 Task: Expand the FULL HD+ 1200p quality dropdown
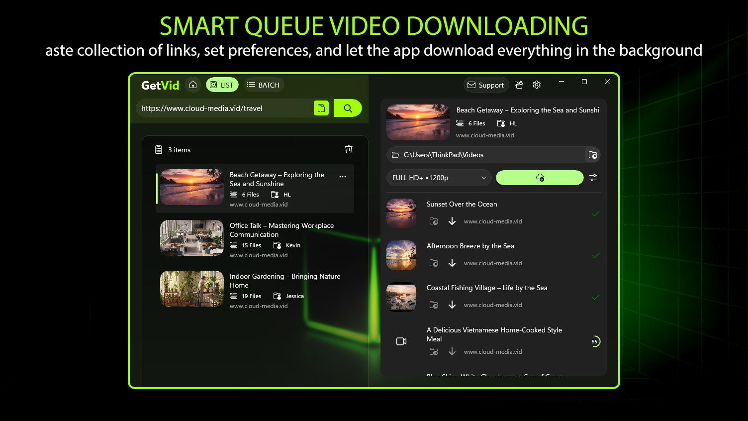439,178
